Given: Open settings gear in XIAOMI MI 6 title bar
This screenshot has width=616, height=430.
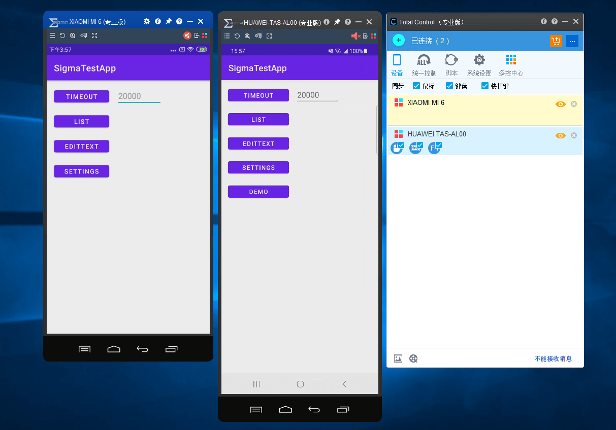Looking at the screenshot, I should click(x=147, y=21).
